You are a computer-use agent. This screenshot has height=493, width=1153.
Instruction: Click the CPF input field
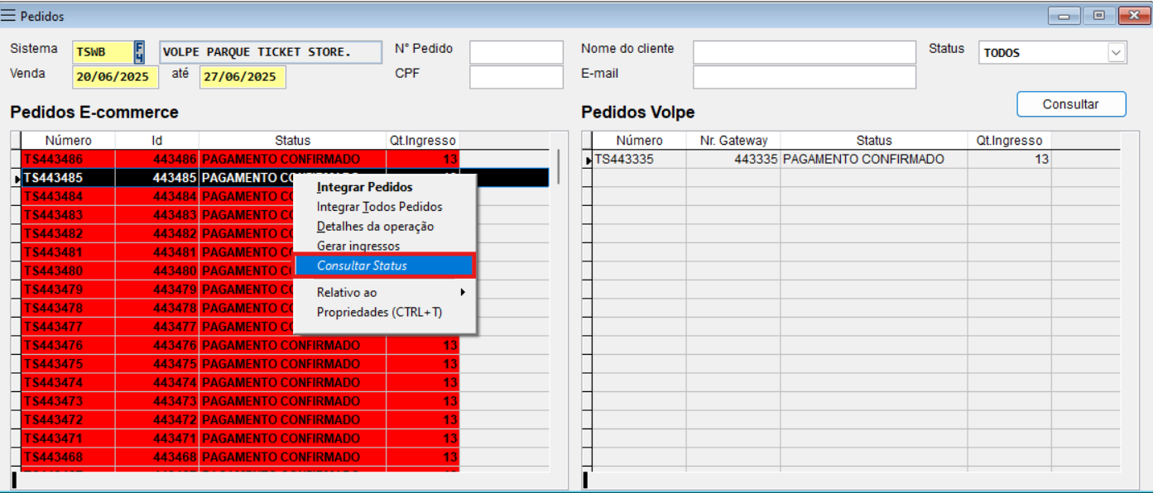click(x=514, y=76)
